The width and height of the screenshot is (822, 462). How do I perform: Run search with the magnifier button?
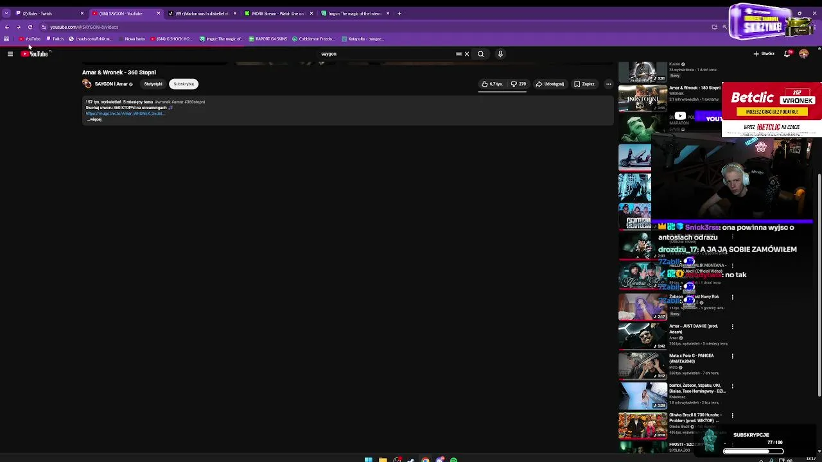click(x=480, y=54)
